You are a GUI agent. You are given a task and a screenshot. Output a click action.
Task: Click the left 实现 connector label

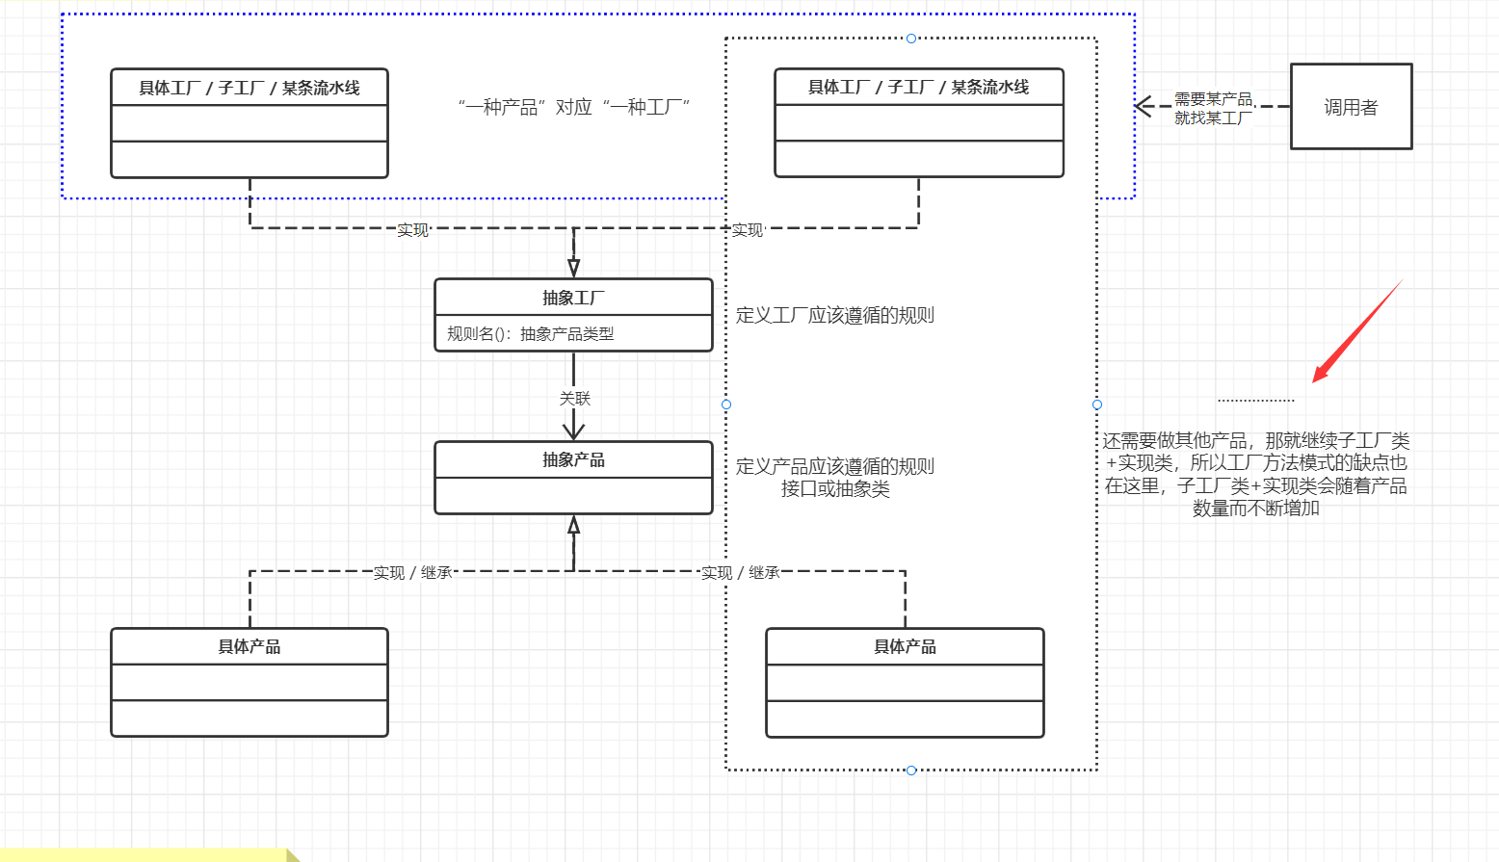click(x=412, y=230)
